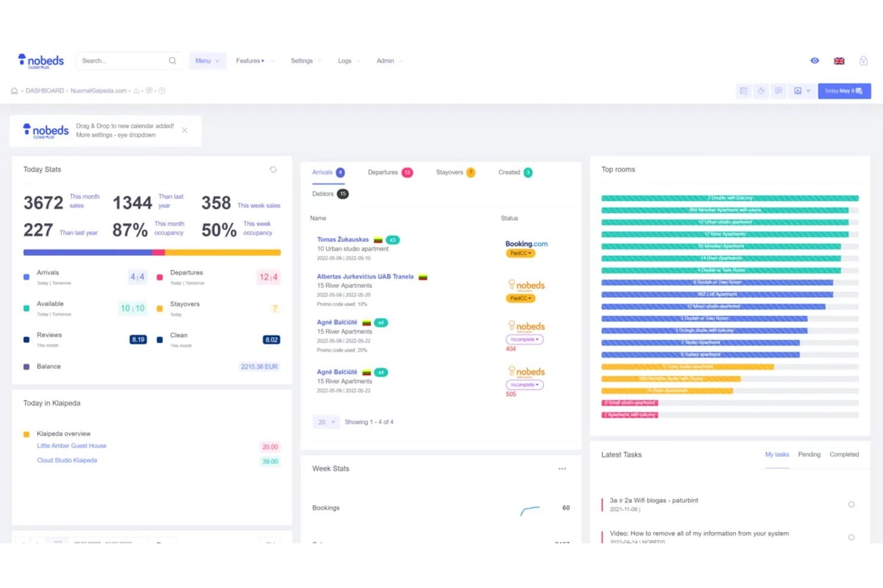Open the Admin navigation dropdown
This screenshot has width=883, height=588.
pos(390,61)
